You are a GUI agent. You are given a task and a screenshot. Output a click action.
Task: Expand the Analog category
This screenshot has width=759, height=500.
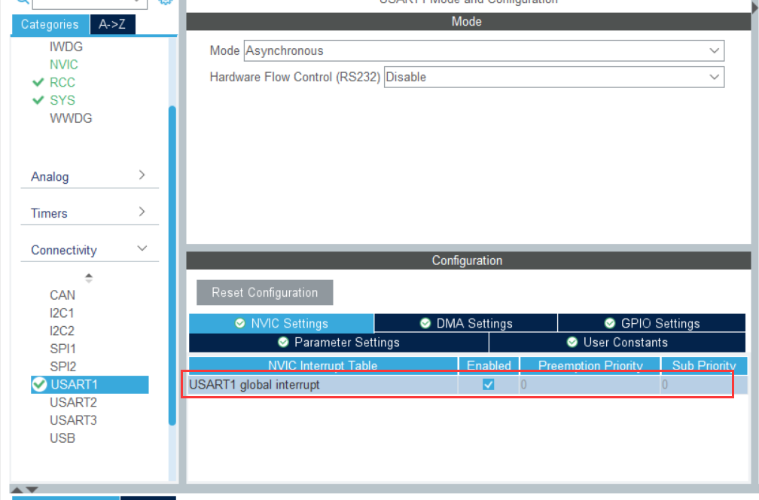pos(90,176)
